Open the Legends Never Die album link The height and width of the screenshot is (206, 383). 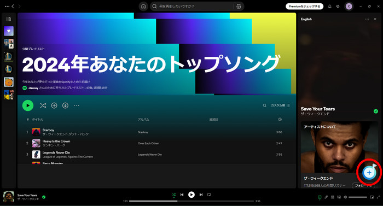pos(150,155)
